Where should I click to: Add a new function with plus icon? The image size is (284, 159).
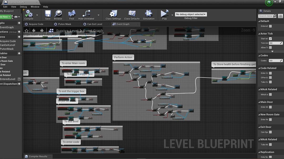[x=19, y=32]
